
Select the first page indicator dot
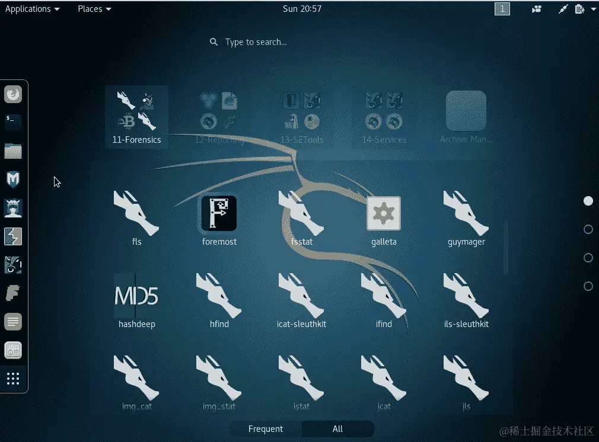click(x=588, y=201)
